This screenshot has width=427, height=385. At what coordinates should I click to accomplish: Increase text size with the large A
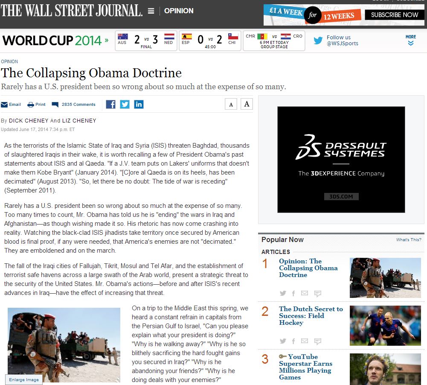pyautogui.click(x=247, y=104)
